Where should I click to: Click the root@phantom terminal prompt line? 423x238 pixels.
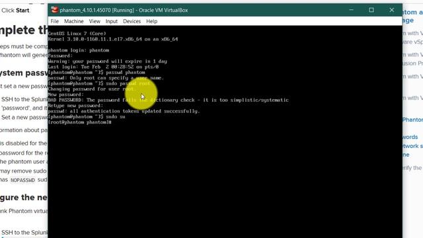pyautogui.click(x=79, y=122)
